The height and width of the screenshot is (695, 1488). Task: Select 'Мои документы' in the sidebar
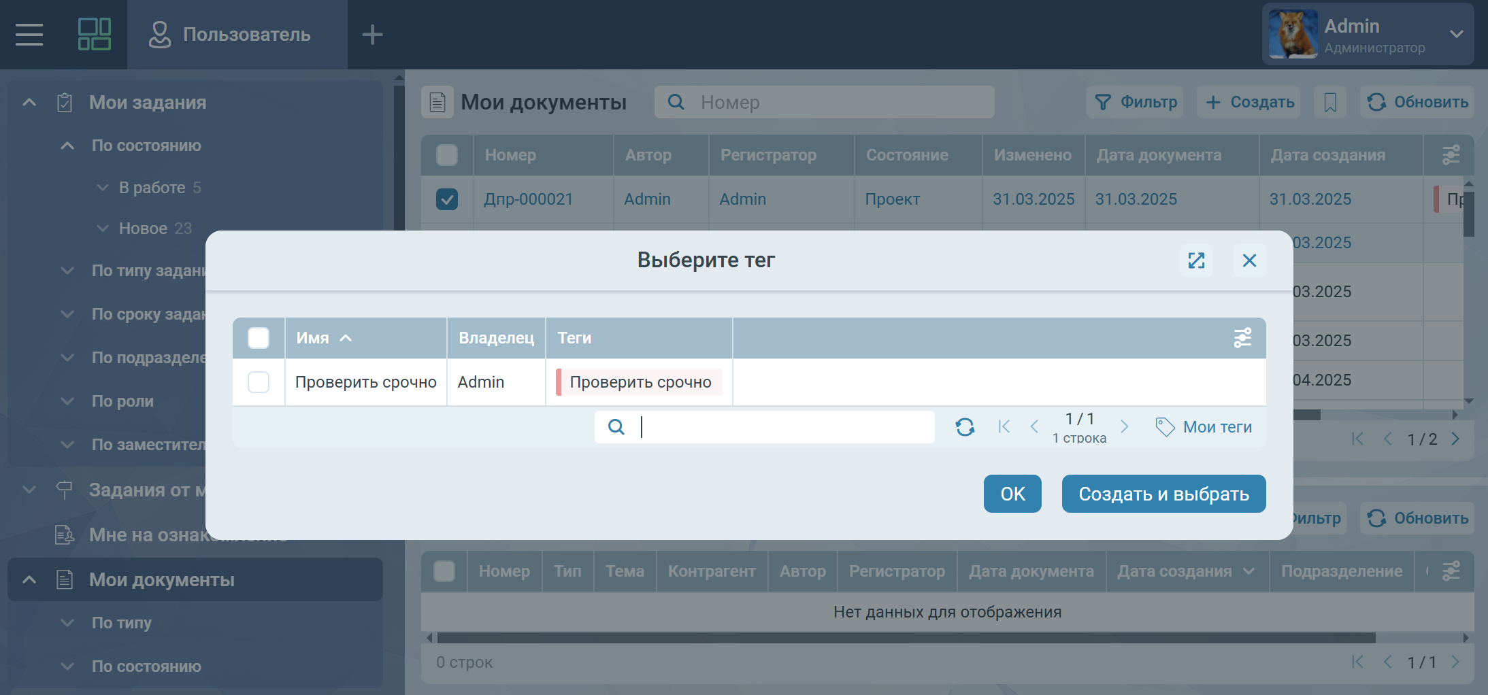pyautogui.click(x=162, y=580)
